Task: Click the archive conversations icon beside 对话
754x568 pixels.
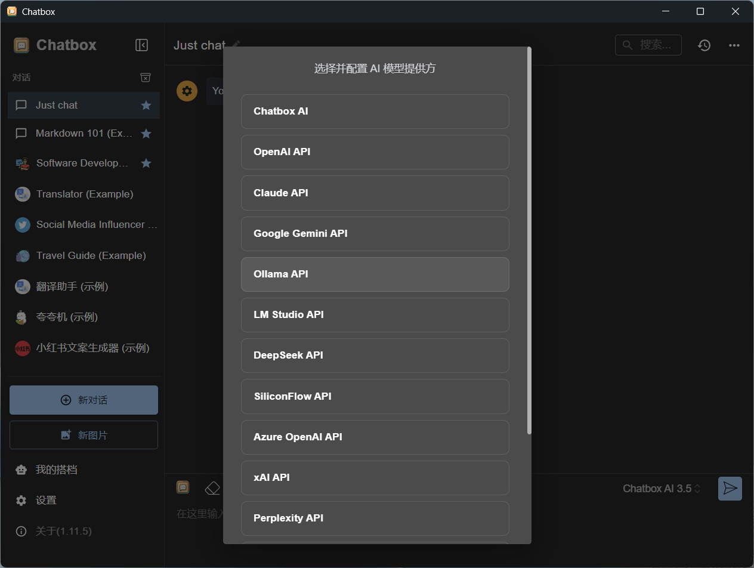Action: 145,78
